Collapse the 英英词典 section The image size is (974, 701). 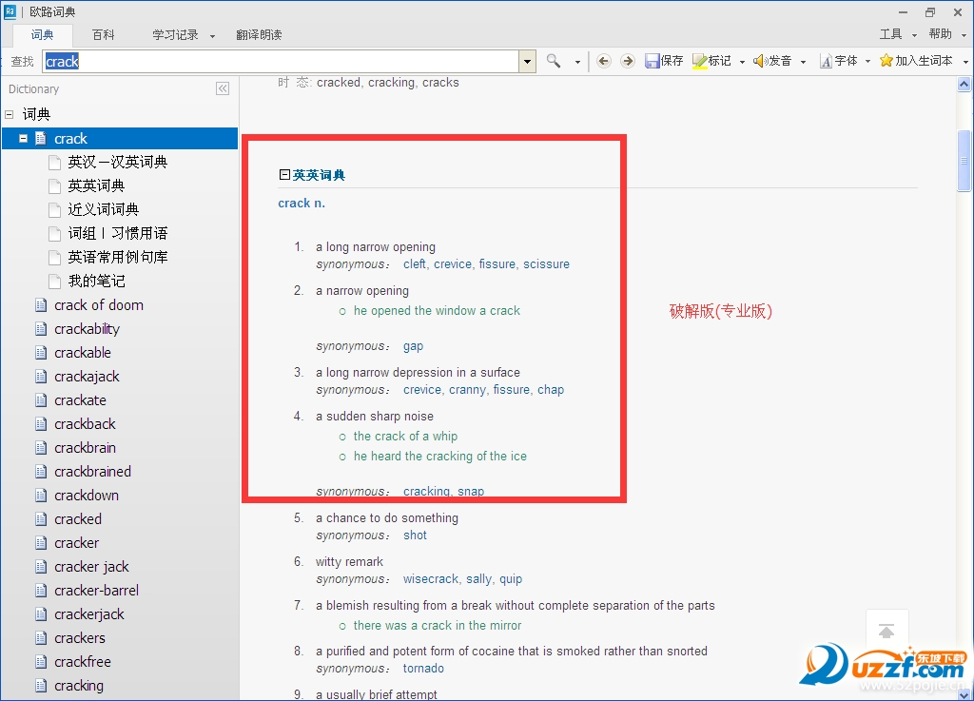click(x=284, y=175)
